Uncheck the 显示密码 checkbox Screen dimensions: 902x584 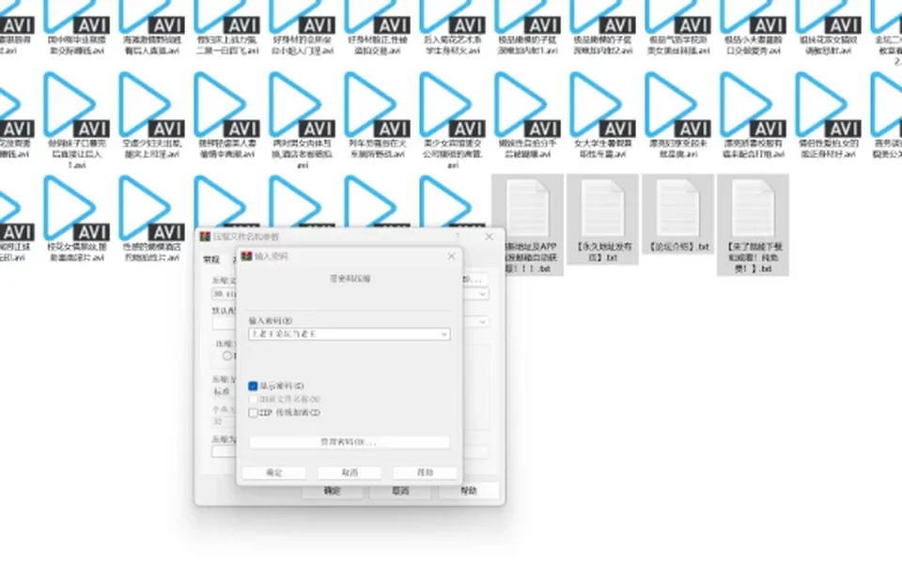pyautogui.click(x=253, y=386)
